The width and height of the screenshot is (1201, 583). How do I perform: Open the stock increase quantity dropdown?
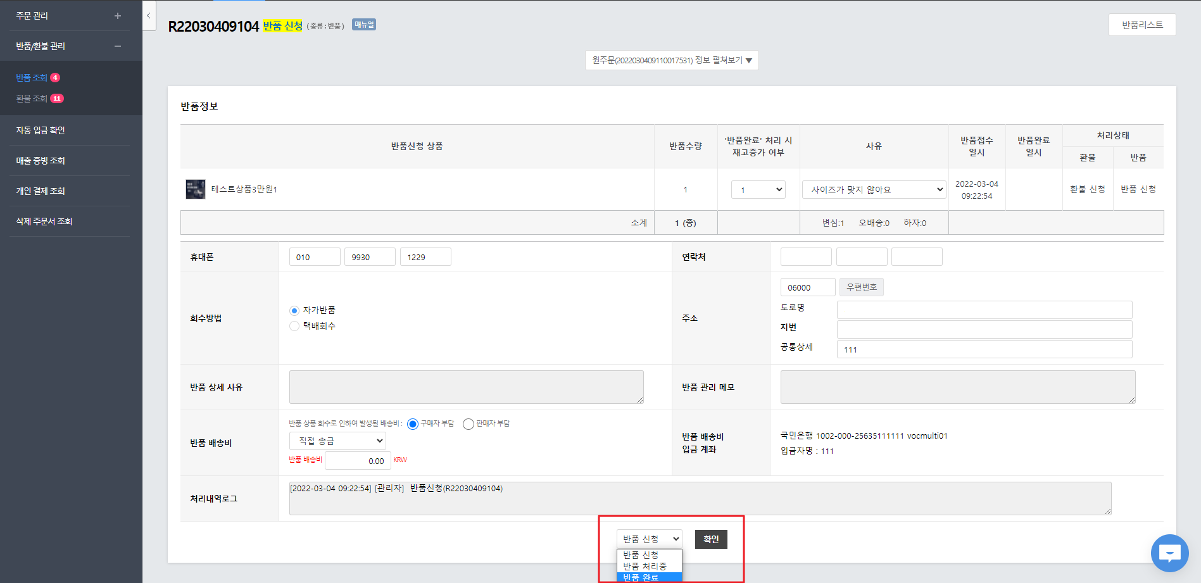point(758,189)
